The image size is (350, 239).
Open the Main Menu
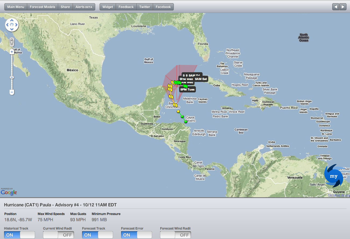point(16,7)
